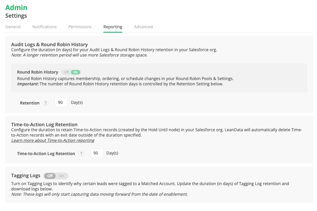Click the Tagging Logs section title
Screen dimensions: 317x211
tap(26, 175)
